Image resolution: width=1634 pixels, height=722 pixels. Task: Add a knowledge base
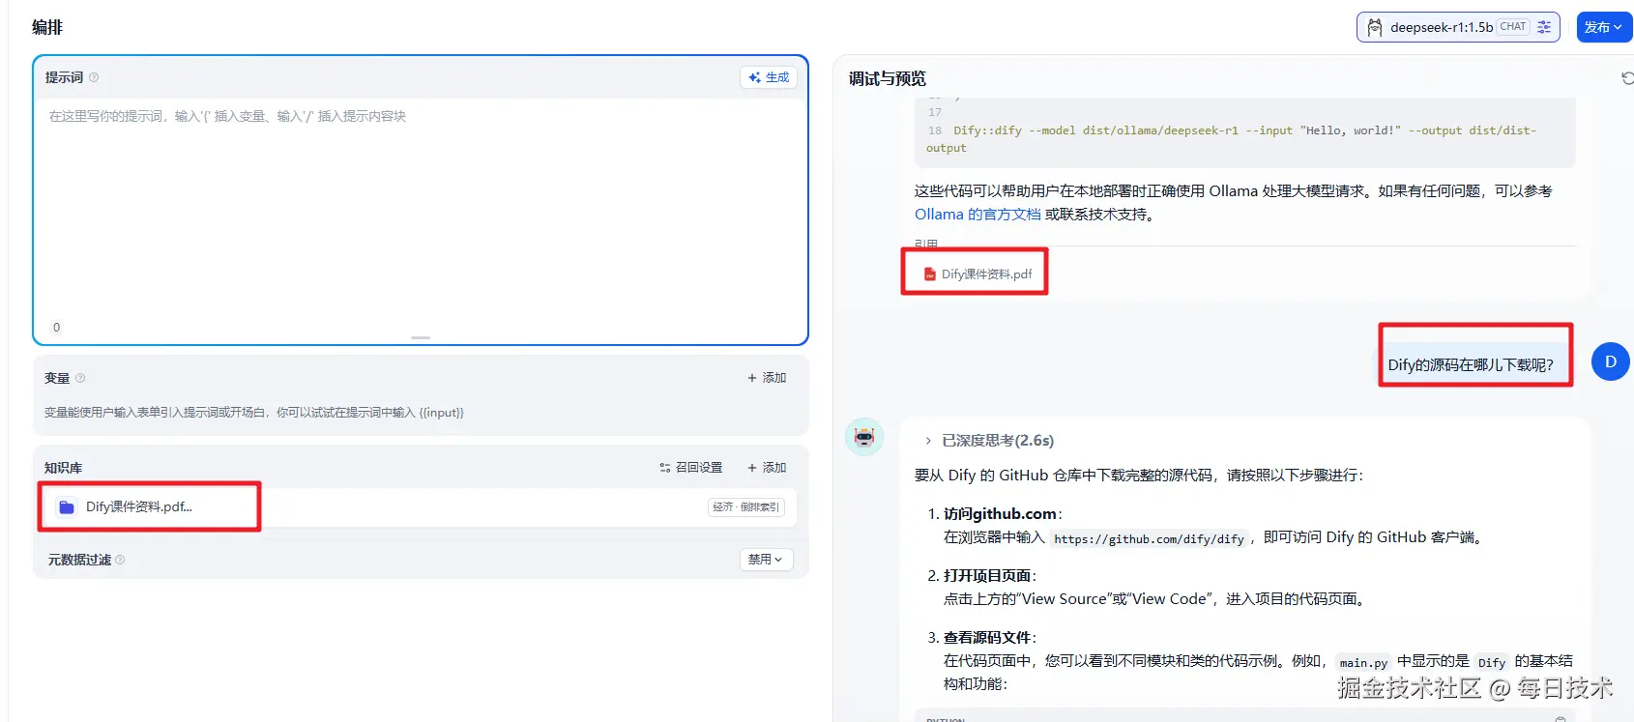click(x=767, y=467)
